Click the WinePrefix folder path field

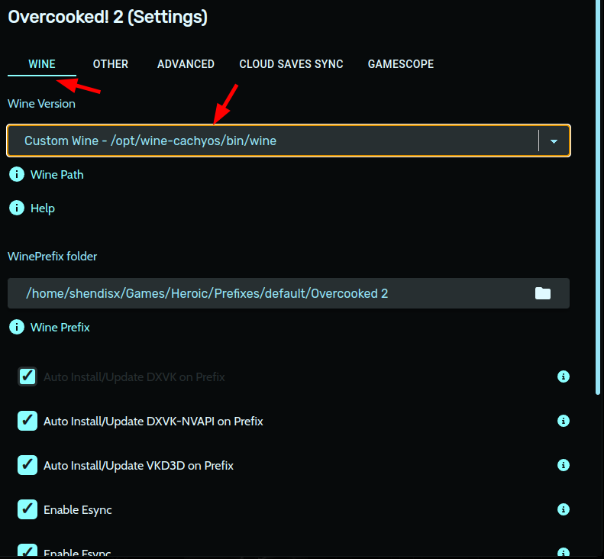267,293
